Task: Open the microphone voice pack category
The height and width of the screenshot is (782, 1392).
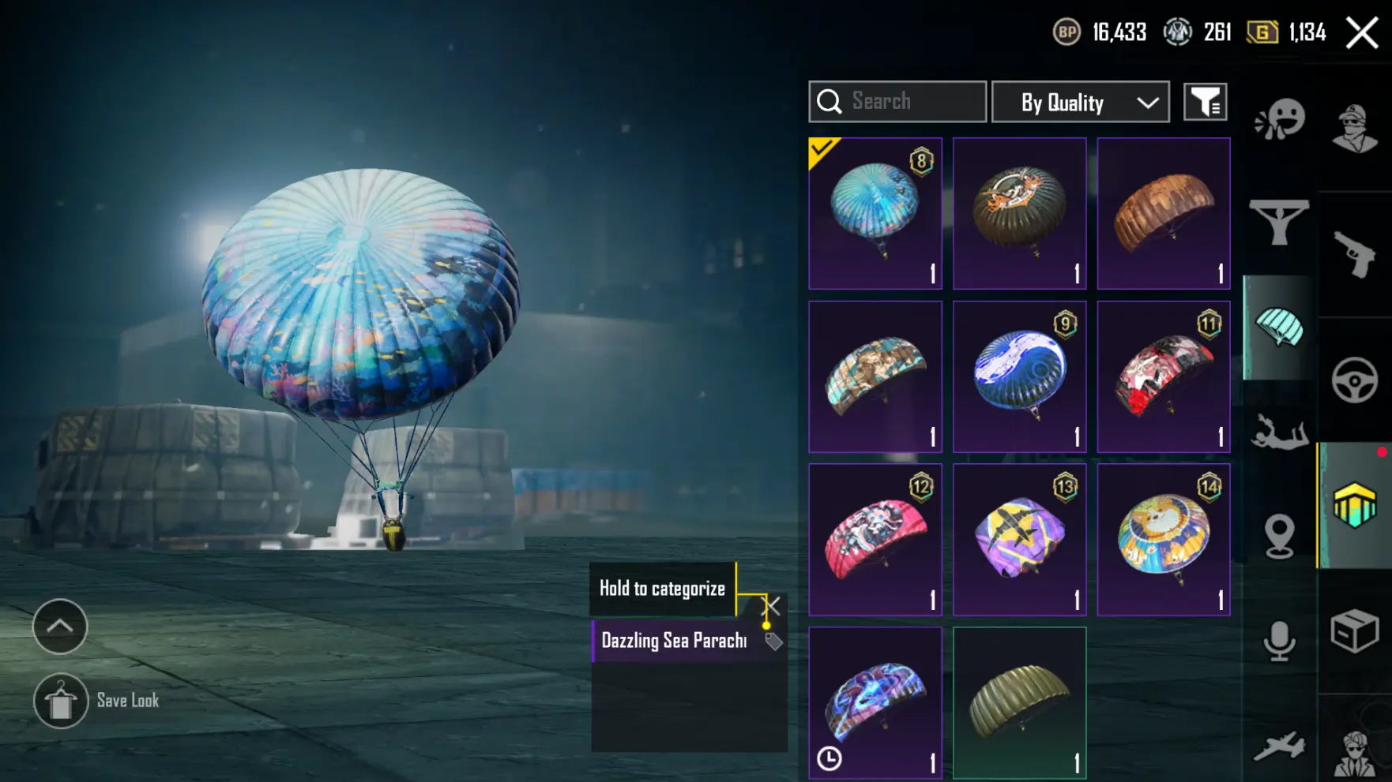Action: (1279, 641)
